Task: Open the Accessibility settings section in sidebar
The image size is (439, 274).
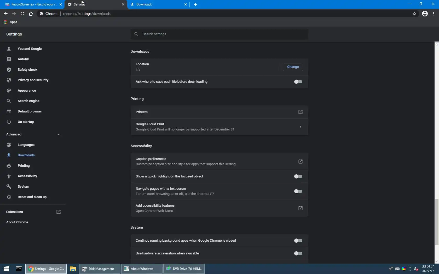Action: pyautogui.click(x=27, y=176)
